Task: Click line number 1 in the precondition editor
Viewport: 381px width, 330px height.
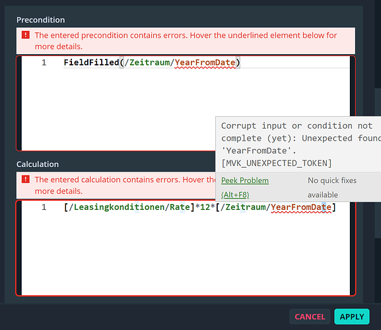Action: coord(44,63)
